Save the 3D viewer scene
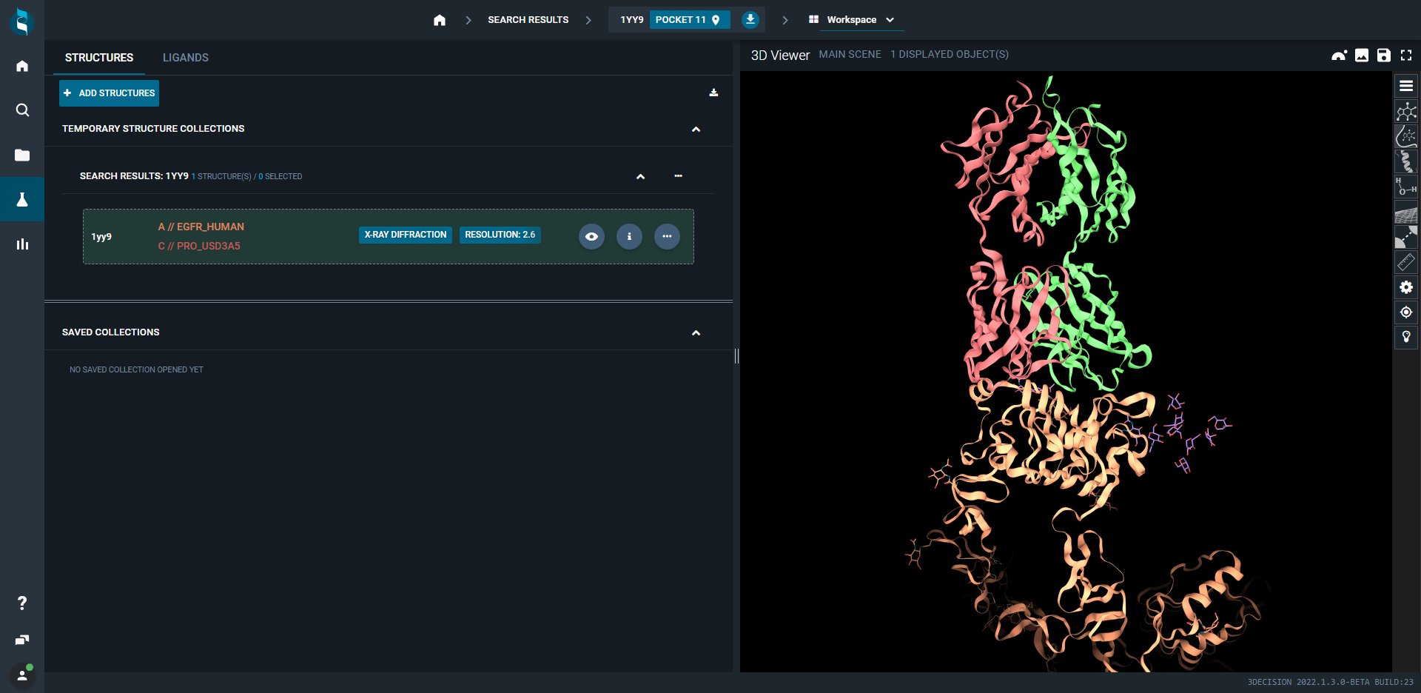1421x693 pixels. pos(1384,55)
